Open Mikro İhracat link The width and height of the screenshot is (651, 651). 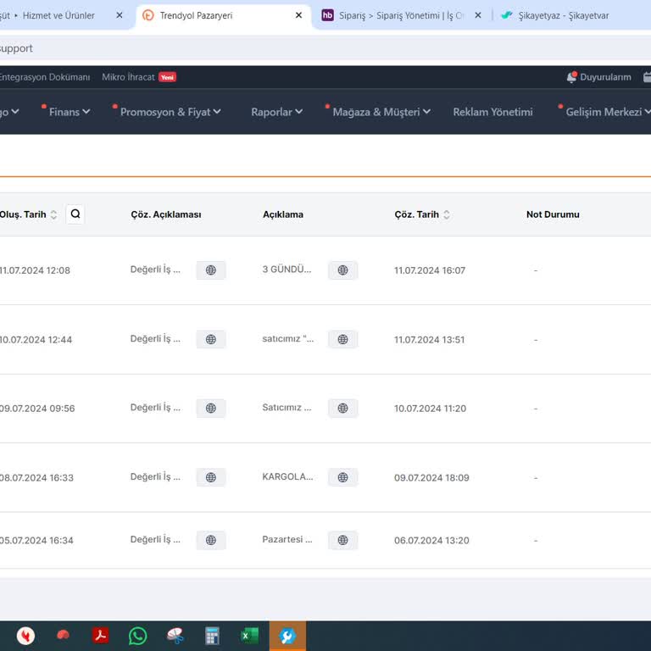(129, 77)
